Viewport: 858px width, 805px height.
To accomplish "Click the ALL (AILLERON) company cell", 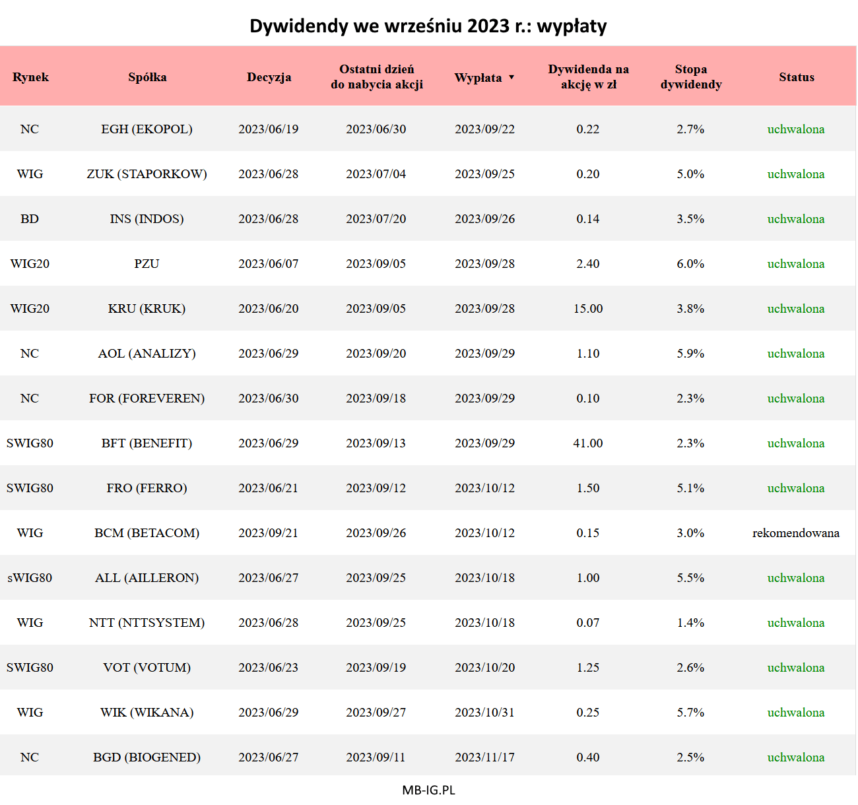I will (x=147, y=578).
